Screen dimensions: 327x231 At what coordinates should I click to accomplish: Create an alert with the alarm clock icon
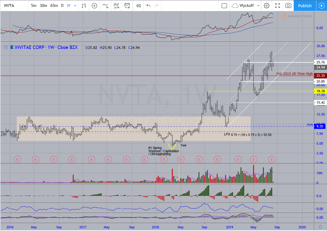point(127,6)
